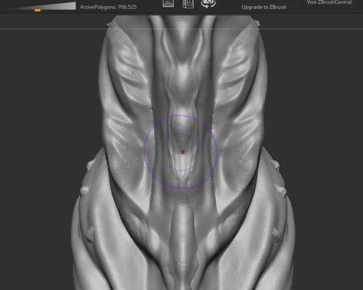Open the Visit ZBrushCentral link
The width and height of the screenshot is (363, 290).
pyautogui.click(x=329, y=2)
